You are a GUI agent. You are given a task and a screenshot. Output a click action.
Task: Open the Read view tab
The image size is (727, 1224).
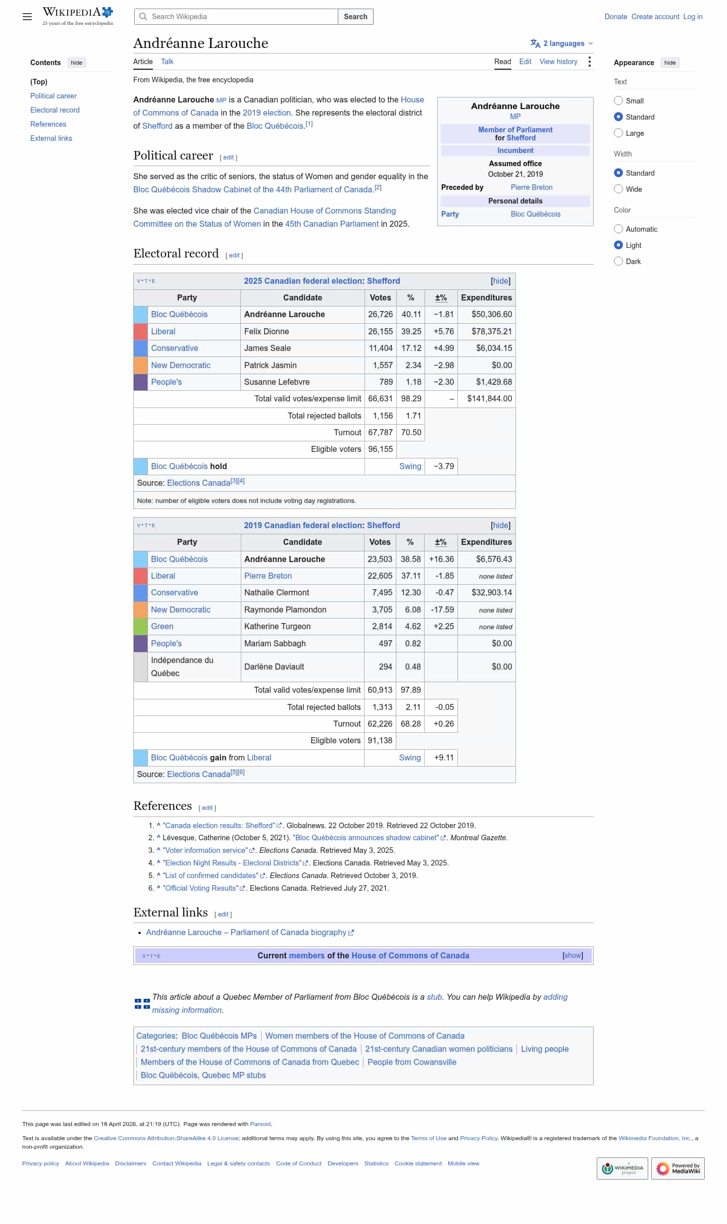502,62
